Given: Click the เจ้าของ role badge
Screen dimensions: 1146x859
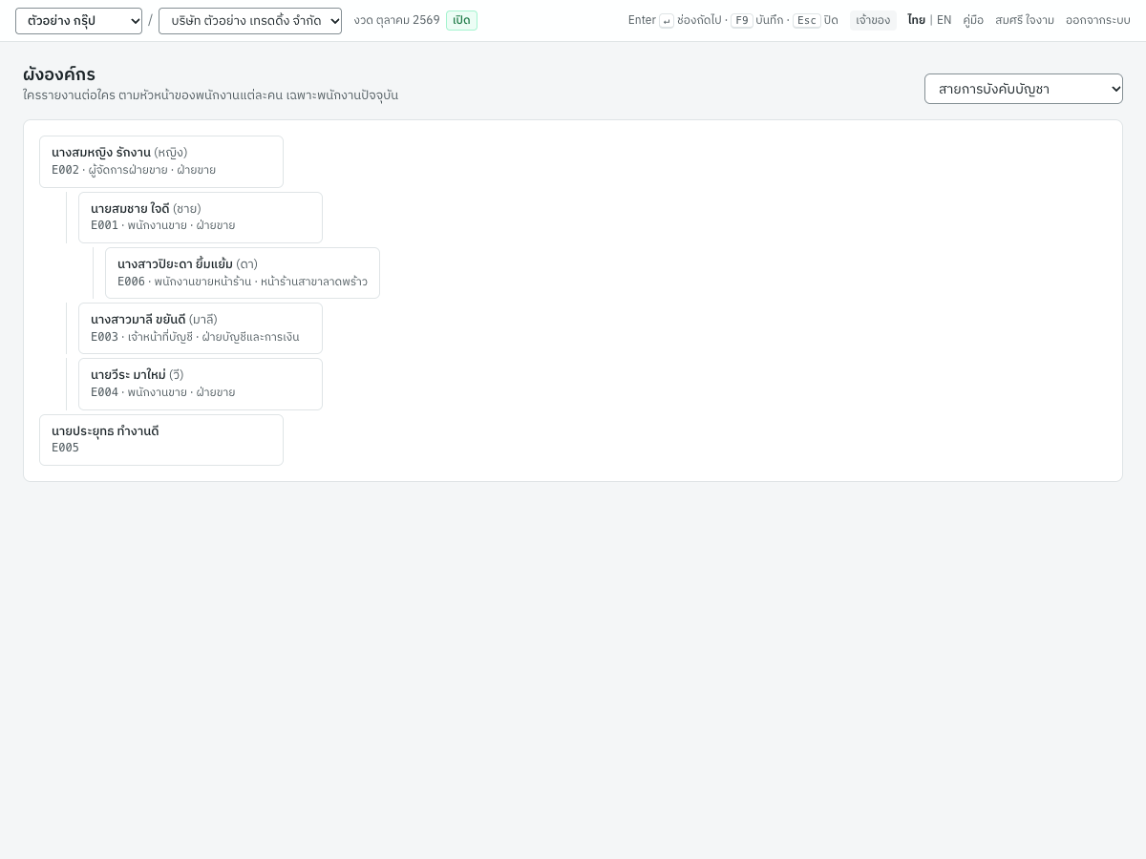Looking at the screenshot, I should [x=873, y=20].
